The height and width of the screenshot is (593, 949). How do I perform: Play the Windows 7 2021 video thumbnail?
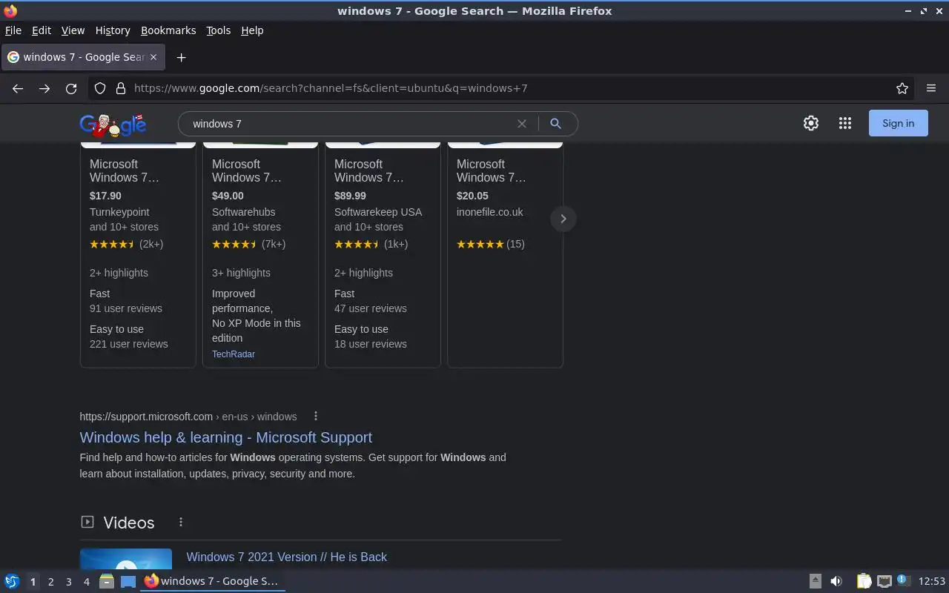click(126, 559)
